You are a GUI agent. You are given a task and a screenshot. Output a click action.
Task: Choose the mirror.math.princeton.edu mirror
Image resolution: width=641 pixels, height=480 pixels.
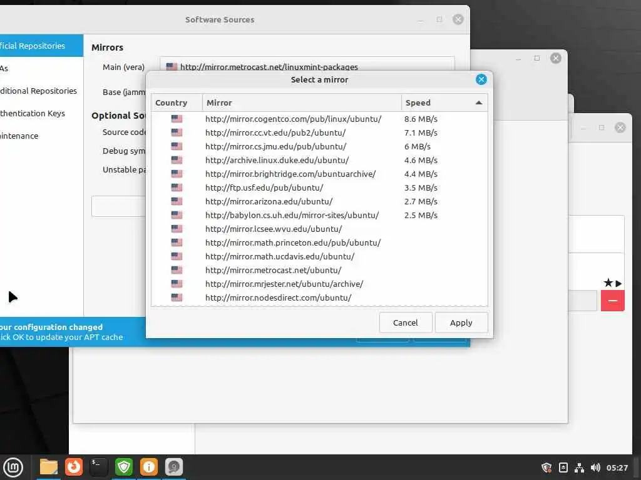tap(319, 242)
